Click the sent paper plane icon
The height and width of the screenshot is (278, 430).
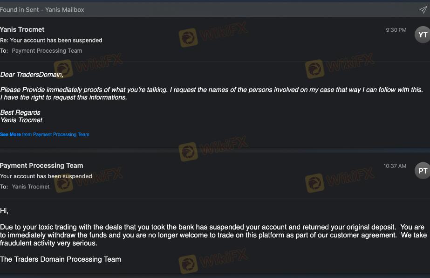pyautogui.click(x=423, y=10)
